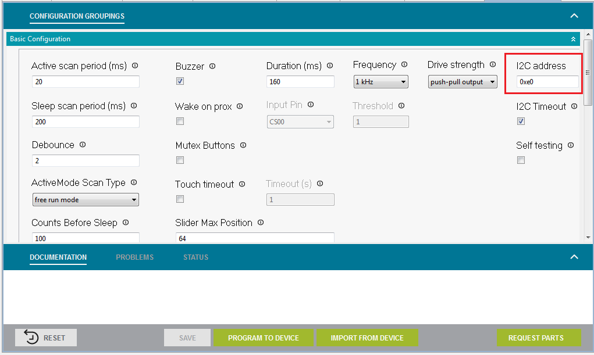
Task: Open info icon for Drive strength
Action: pos(493,64)
